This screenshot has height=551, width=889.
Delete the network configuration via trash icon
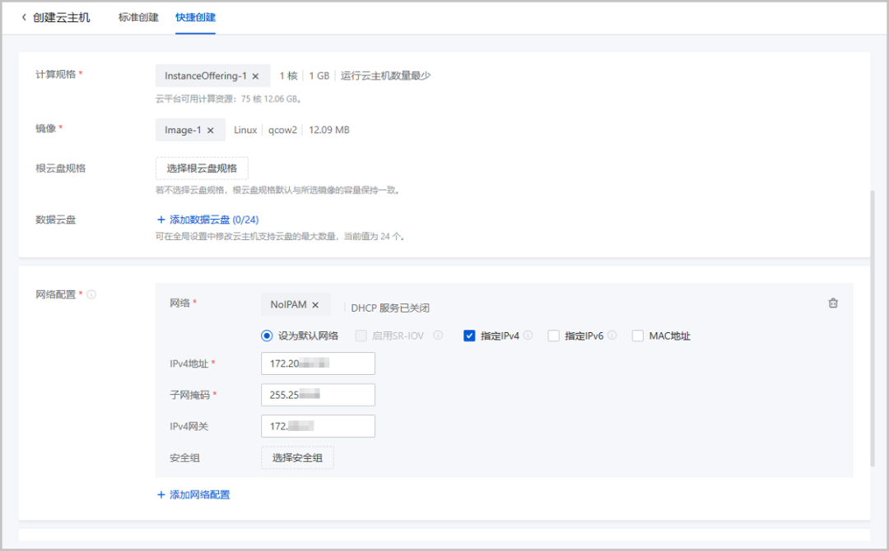[833, 303]
